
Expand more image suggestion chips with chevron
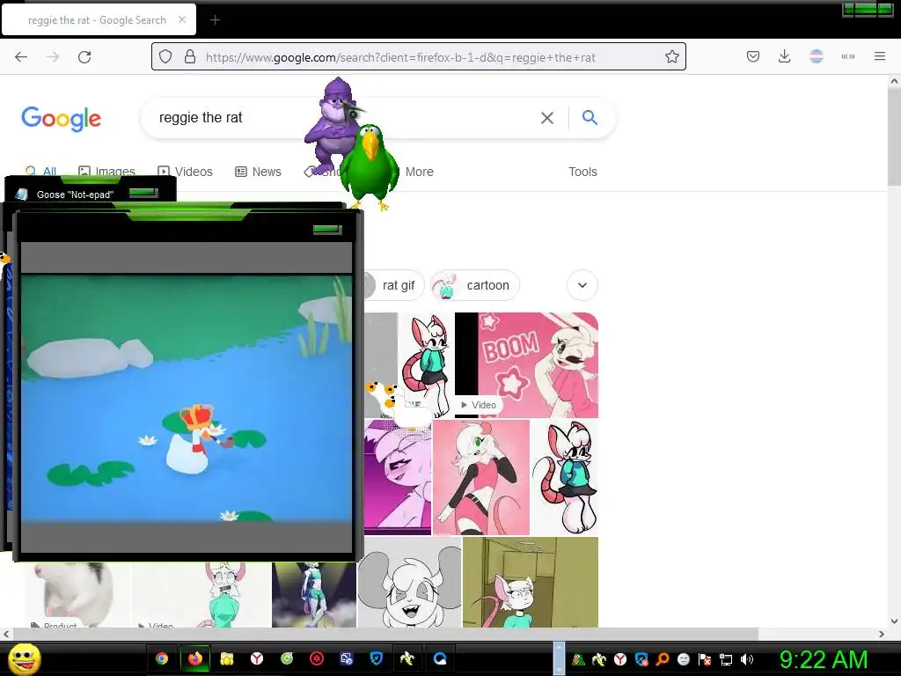coord(582,285)
